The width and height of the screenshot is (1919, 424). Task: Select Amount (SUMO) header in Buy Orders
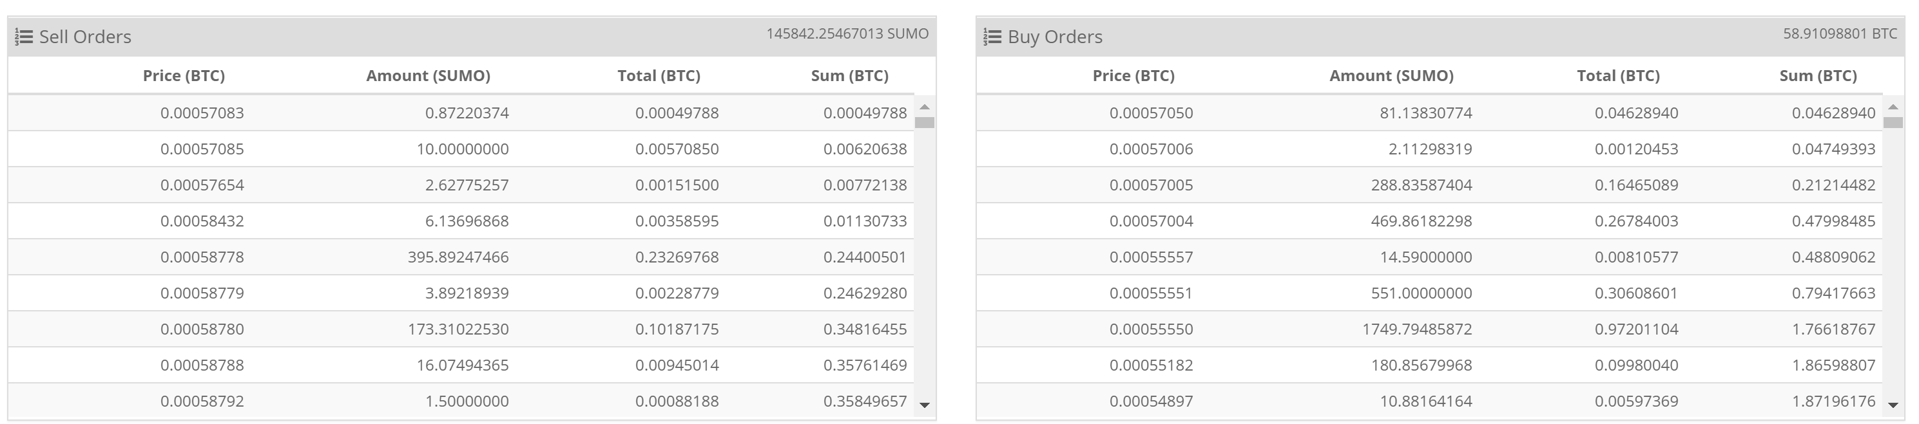(x=1392, y=76)
